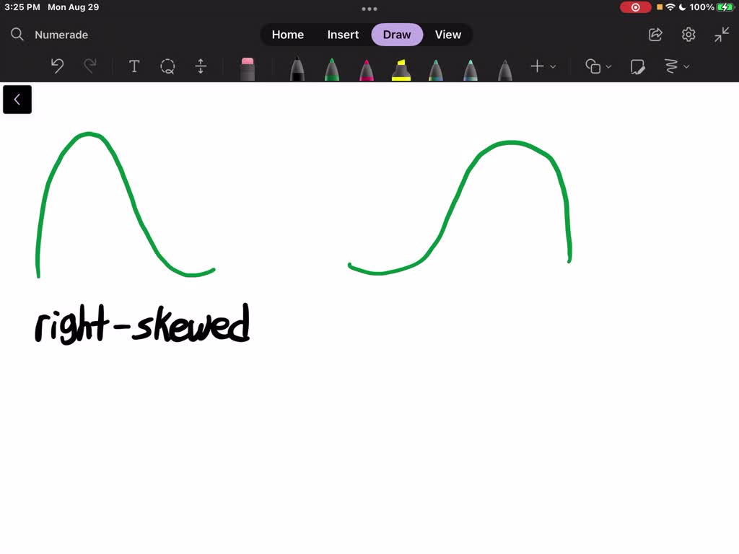Tap the battery status icon
Screen dimensions: 739x554
[x=725, y=7]
